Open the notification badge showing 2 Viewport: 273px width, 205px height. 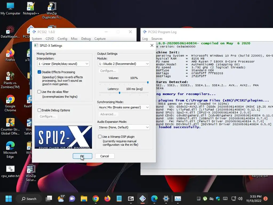pyautogui.click(x=266, y=199)
